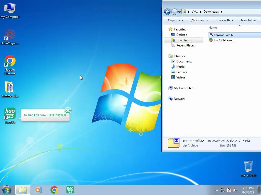Open the Documents library

tap(184, 61)
